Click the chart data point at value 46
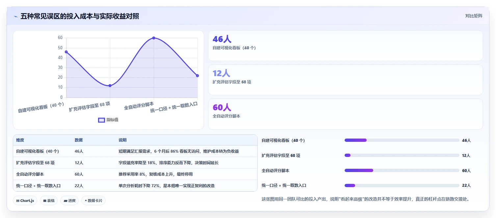496x218 pixels. coord(66,52)
